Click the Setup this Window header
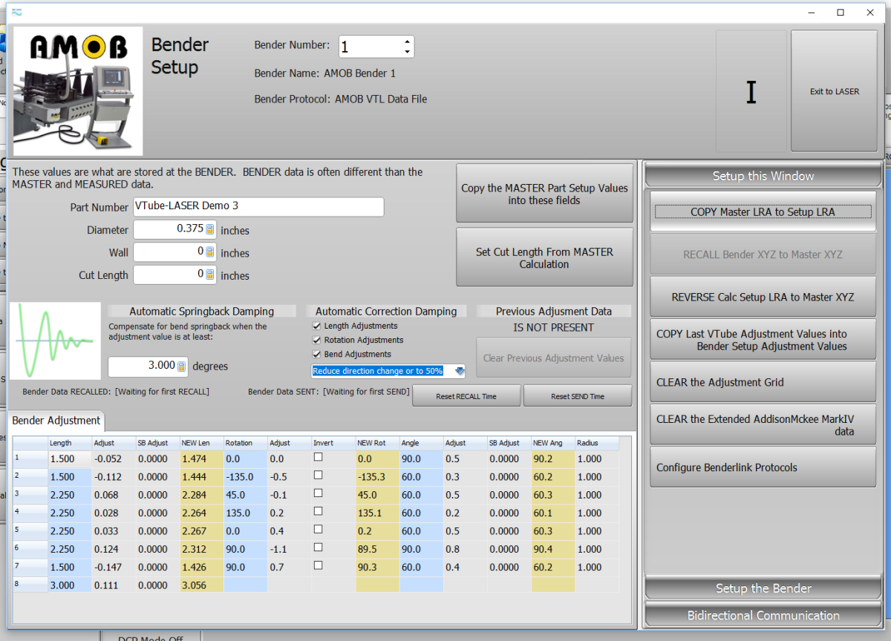The width and height of the screenshot is (891, 641). [763, 176]
